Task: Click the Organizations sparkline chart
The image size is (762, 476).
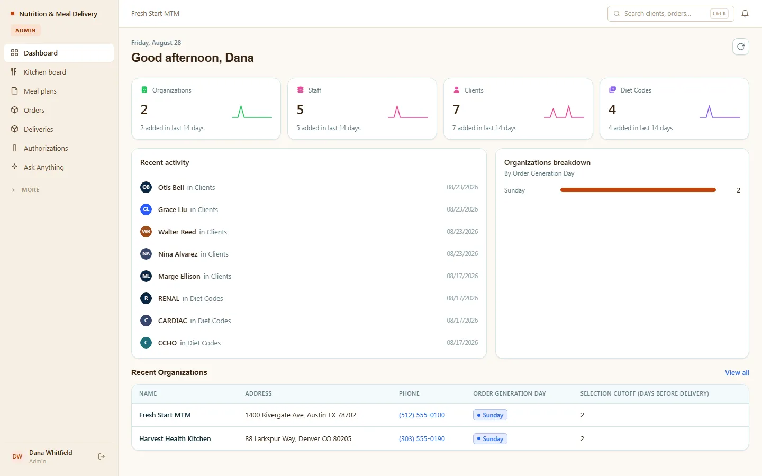Action: (x=252, y=112)
